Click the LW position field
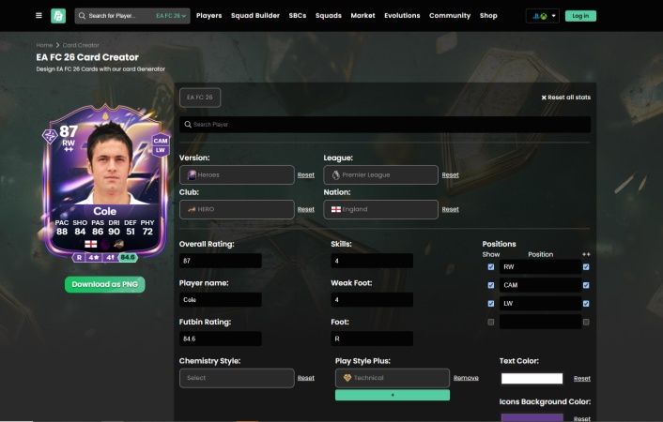 point(540,304)
